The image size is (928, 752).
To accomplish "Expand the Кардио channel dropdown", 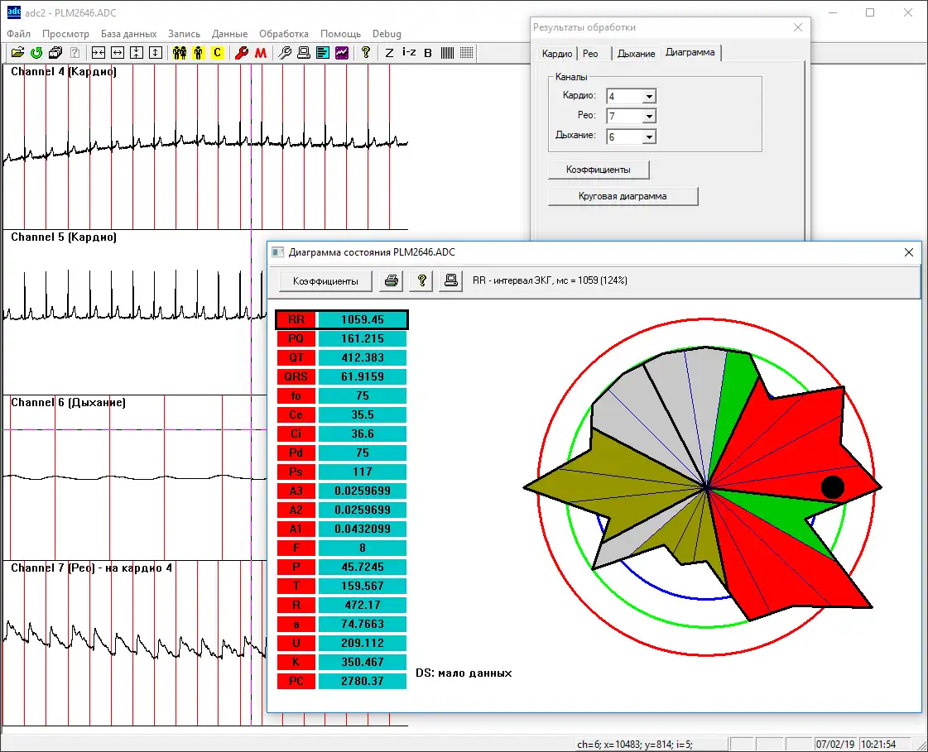I will (648, 96).
